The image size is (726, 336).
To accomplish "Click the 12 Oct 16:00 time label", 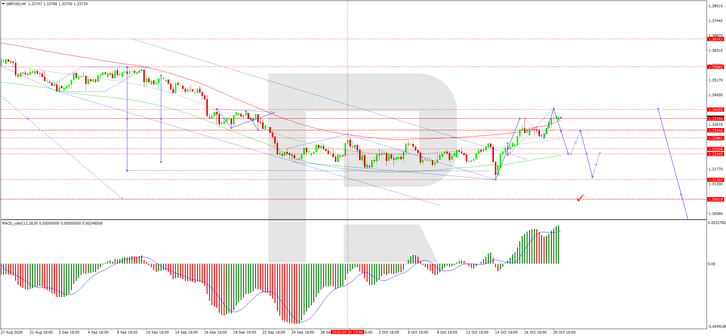I will point(477,332).
